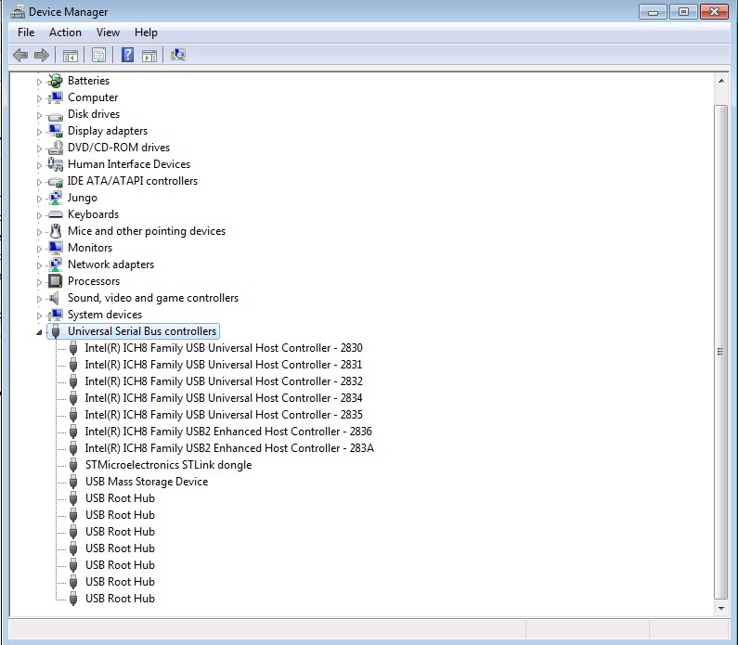Image resolution: width=738 pixels, height=645 pixels.
Task: Select the Computer category label
Action: 93,97
